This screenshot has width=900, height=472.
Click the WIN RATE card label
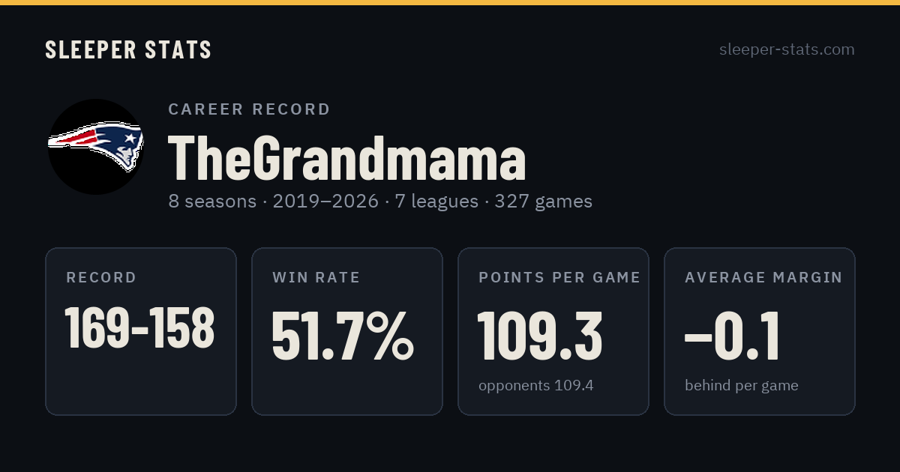pos(316,278)
